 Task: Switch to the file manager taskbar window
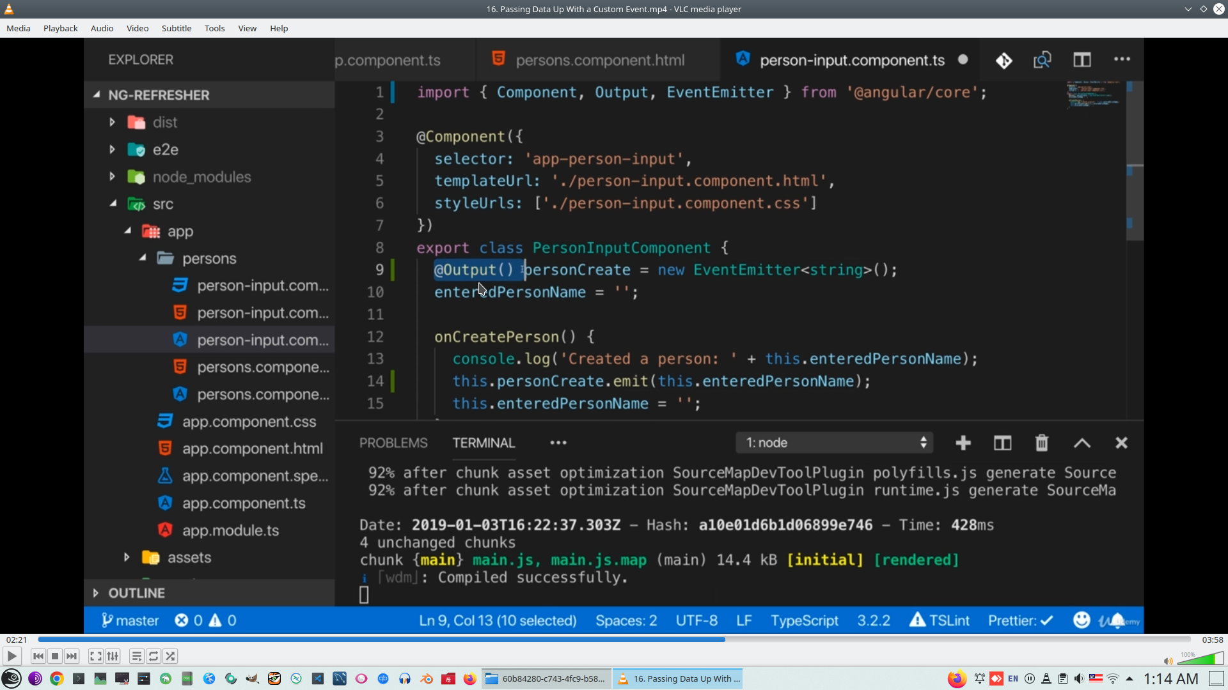click(546, 678)
